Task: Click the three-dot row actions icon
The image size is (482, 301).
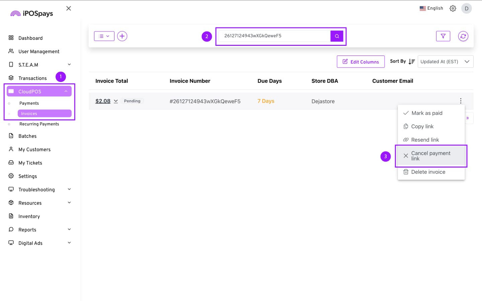Action: click(x=461, y=101)
